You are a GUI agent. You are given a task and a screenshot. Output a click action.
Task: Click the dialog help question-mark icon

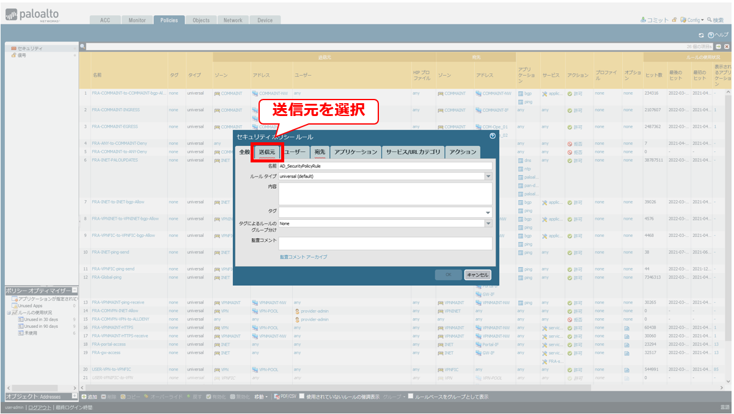492,136
